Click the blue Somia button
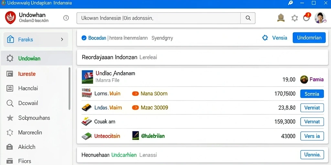The width and height of the screenshot is (331, 165). point(312,94)
